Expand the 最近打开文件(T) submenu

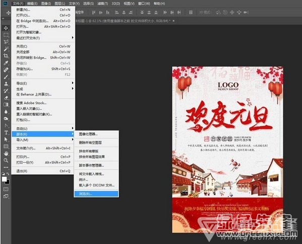pos(43,38)
